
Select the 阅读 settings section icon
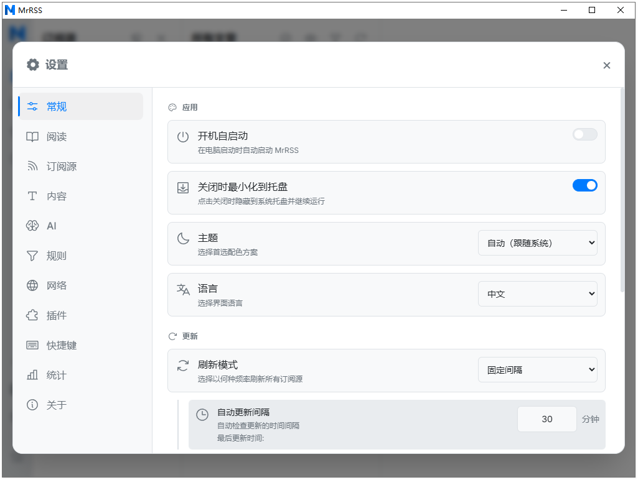(32, 136)
